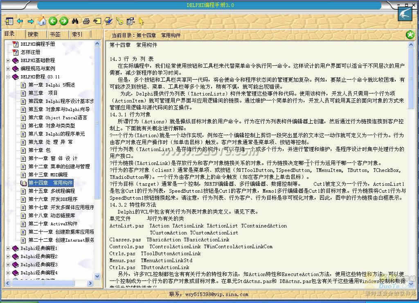
Task: Click the 14.3.2 特性和方法 heading
Action: 133,205
